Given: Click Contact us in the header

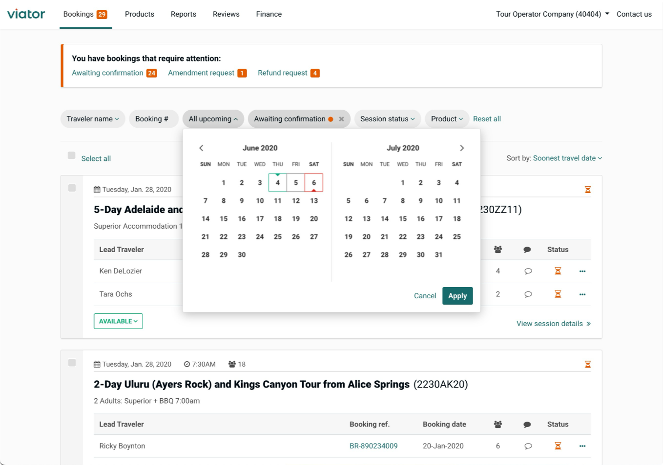Looking at the screenshot, I should [634, 14].
